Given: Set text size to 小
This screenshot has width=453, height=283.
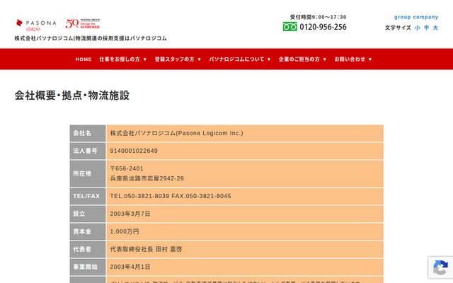Looking at the screenshot, I should pos(418,28).
